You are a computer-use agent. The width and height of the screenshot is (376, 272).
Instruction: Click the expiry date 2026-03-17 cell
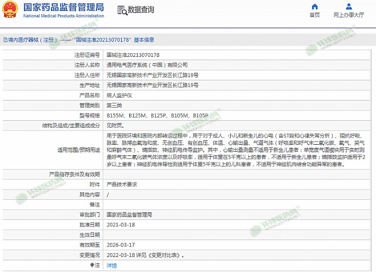[x=121, y=245]
